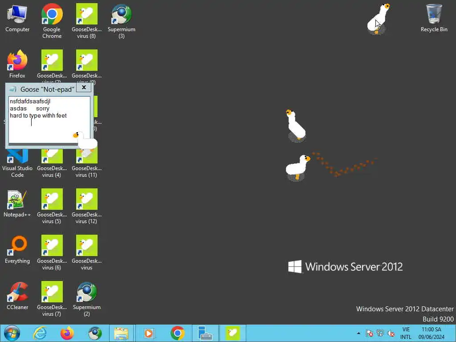
Task: Select the GooseDesk virus (7) shortcut
Action: coord(52,299)
